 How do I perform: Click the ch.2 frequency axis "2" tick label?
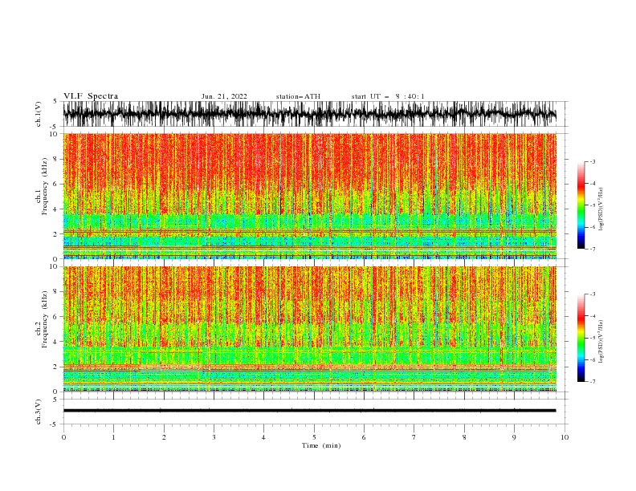click(55, 367)
